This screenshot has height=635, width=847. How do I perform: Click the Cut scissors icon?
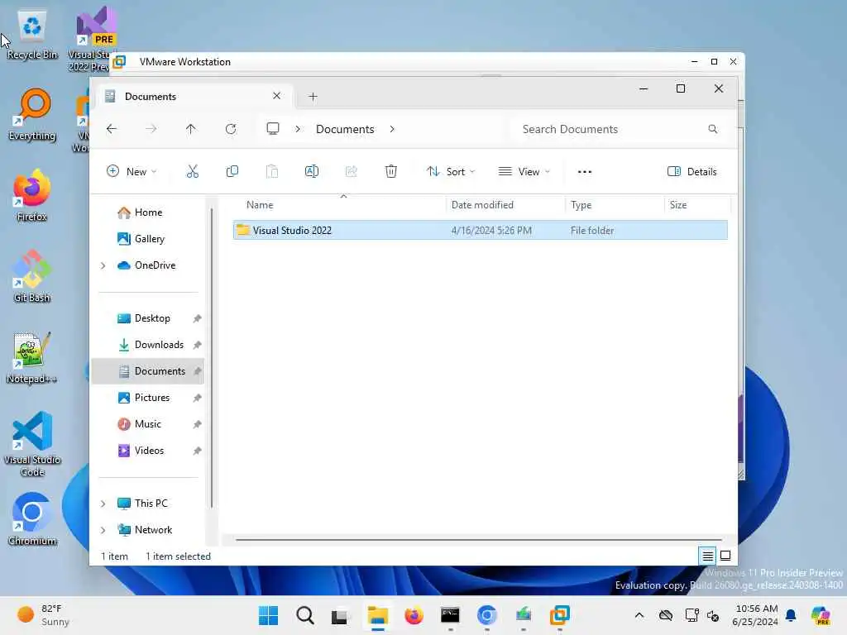[x=192, y=172]
